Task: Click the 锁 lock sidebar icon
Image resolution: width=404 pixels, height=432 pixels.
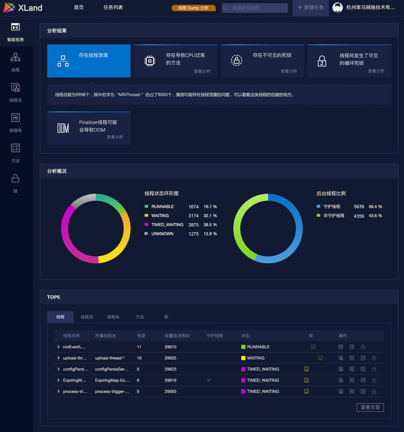Action: [15, 178]
